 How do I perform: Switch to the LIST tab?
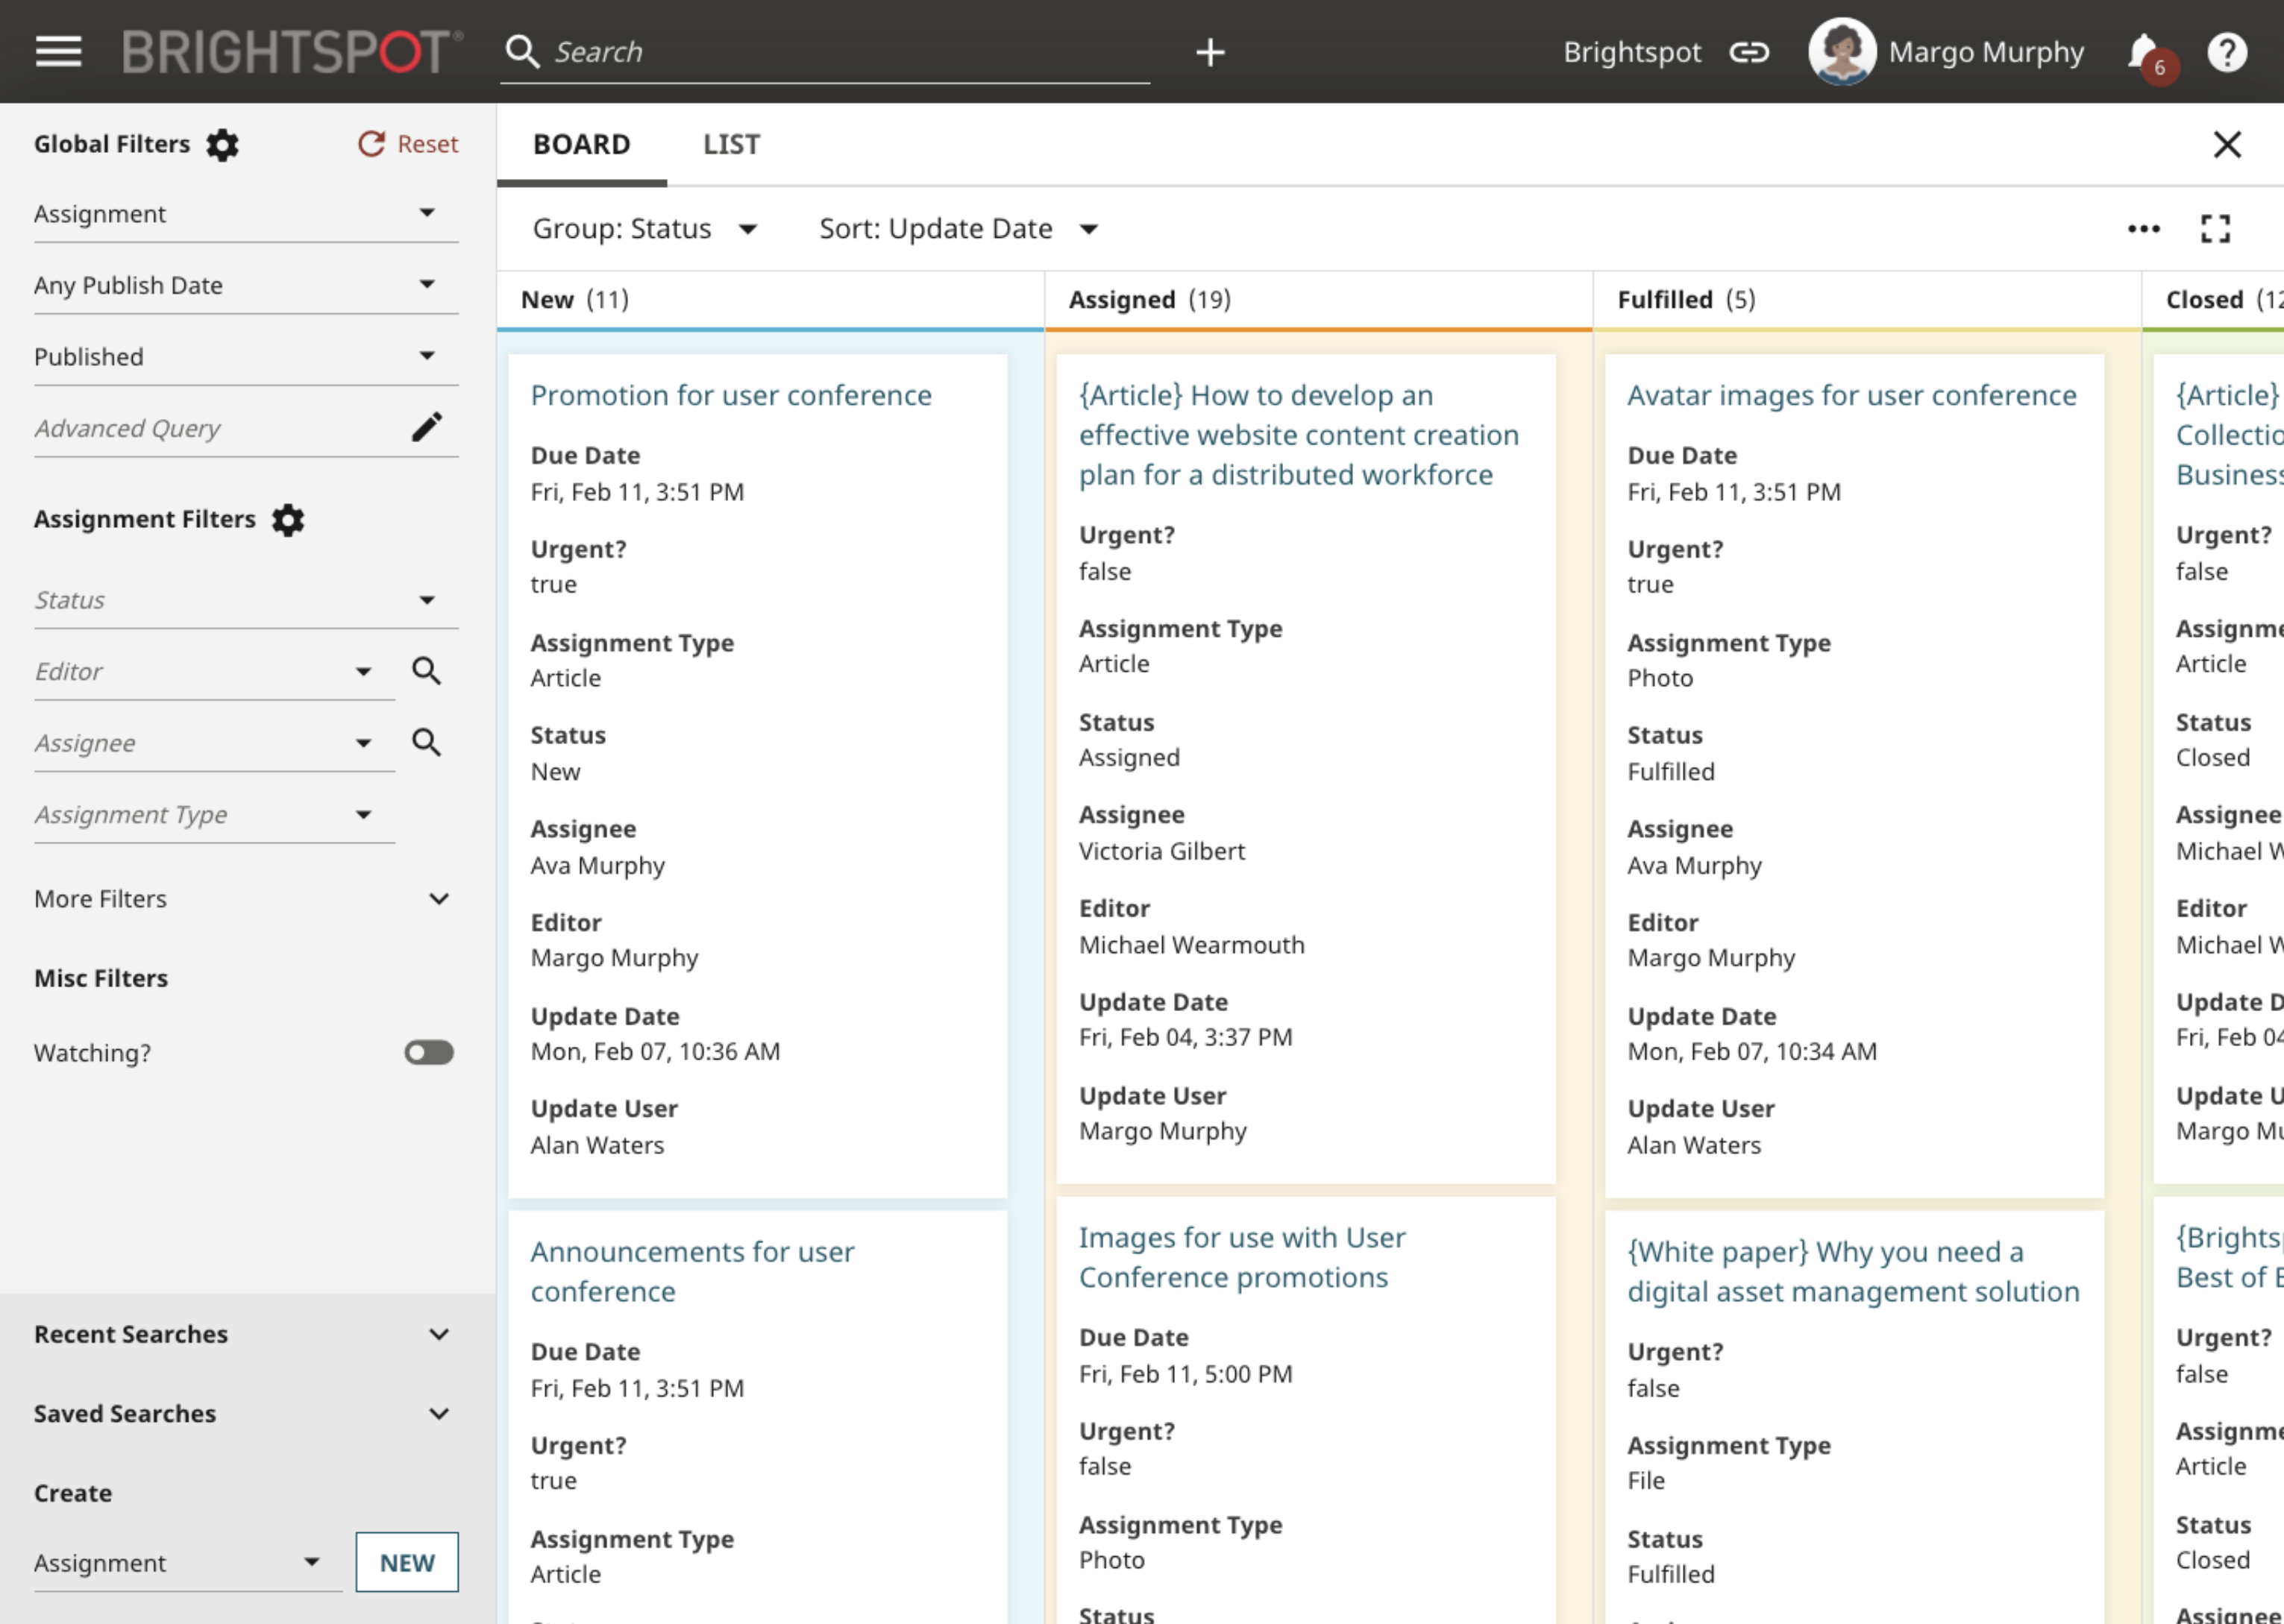[731, 145]
